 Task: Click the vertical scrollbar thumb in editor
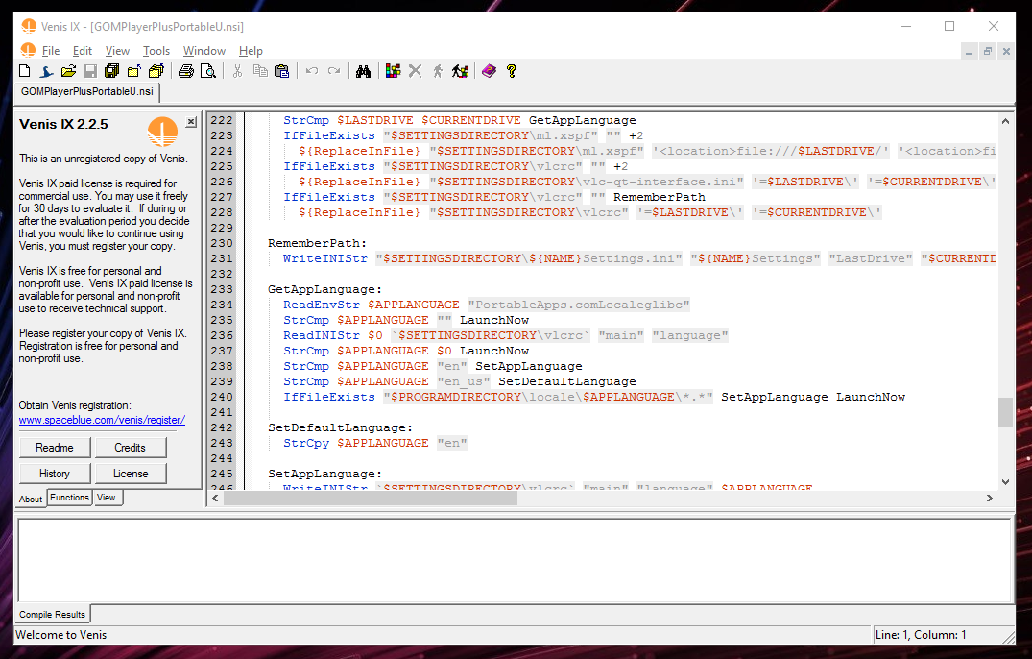(1005, 412)
